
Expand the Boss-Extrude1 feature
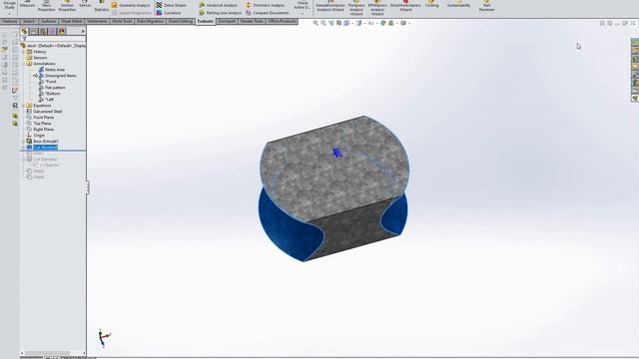pyautogui.click(x=24, y=141)
